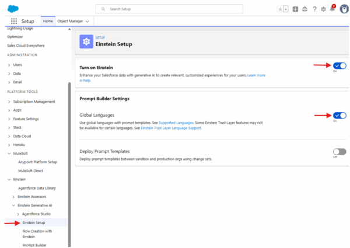Click the sidebar vertical scrollbar thumb
The height and width of the screenshot is (248, 350).
[69, 165]
